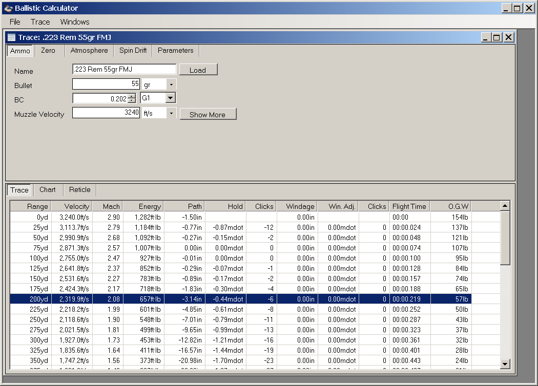Focus the BC value input field
Image resolution: width=538 pixels, height=386 pixels.
pos(100,99)
